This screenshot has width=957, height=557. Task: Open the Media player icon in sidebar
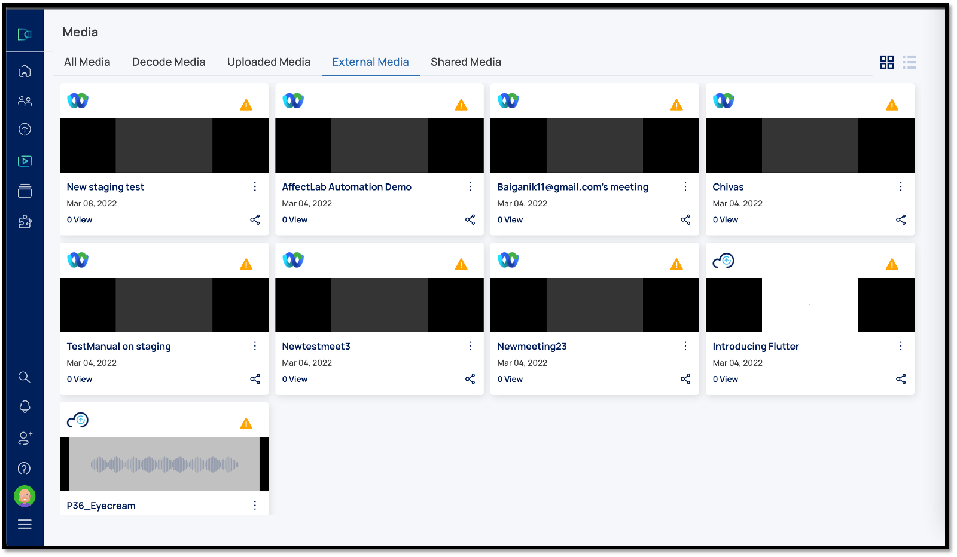[25, 161]
